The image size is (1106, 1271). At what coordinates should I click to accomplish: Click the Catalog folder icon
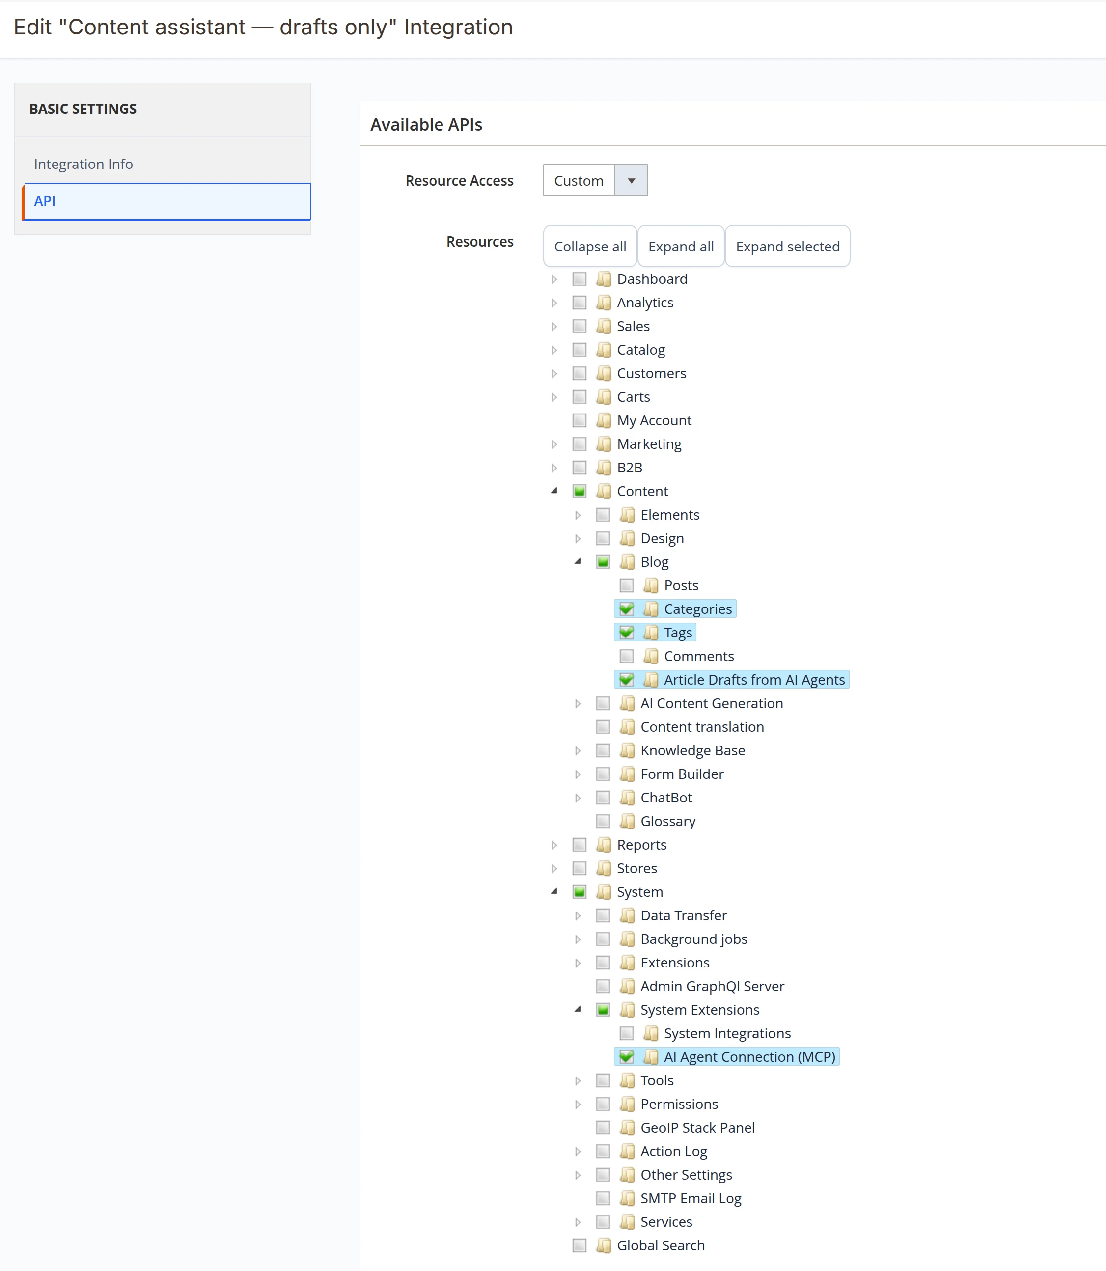coord(604,350)
